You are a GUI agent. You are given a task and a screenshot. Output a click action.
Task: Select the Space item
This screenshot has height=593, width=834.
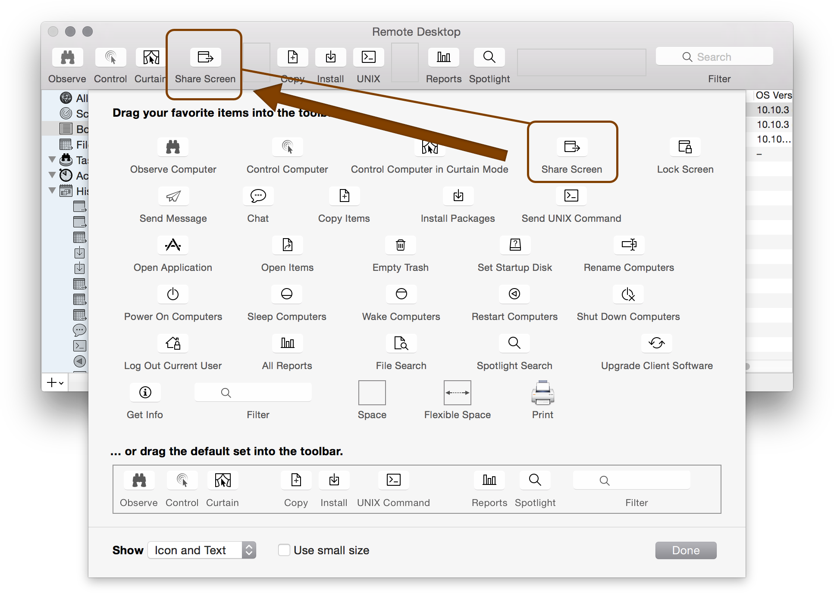(372, 393)
